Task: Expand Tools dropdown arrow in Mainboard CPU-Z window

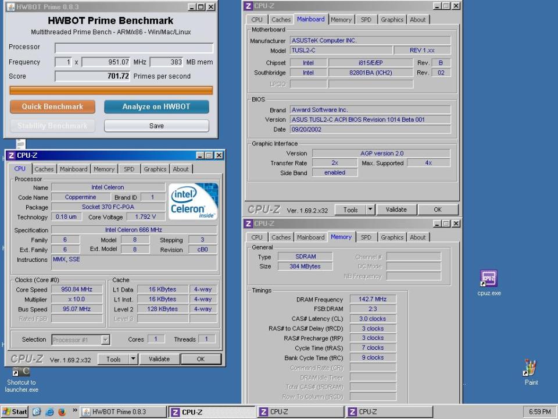Action: pyautogui.click(x=370, y=210)
